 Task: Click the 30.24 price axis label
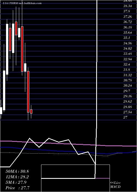(x=128, y=86)
